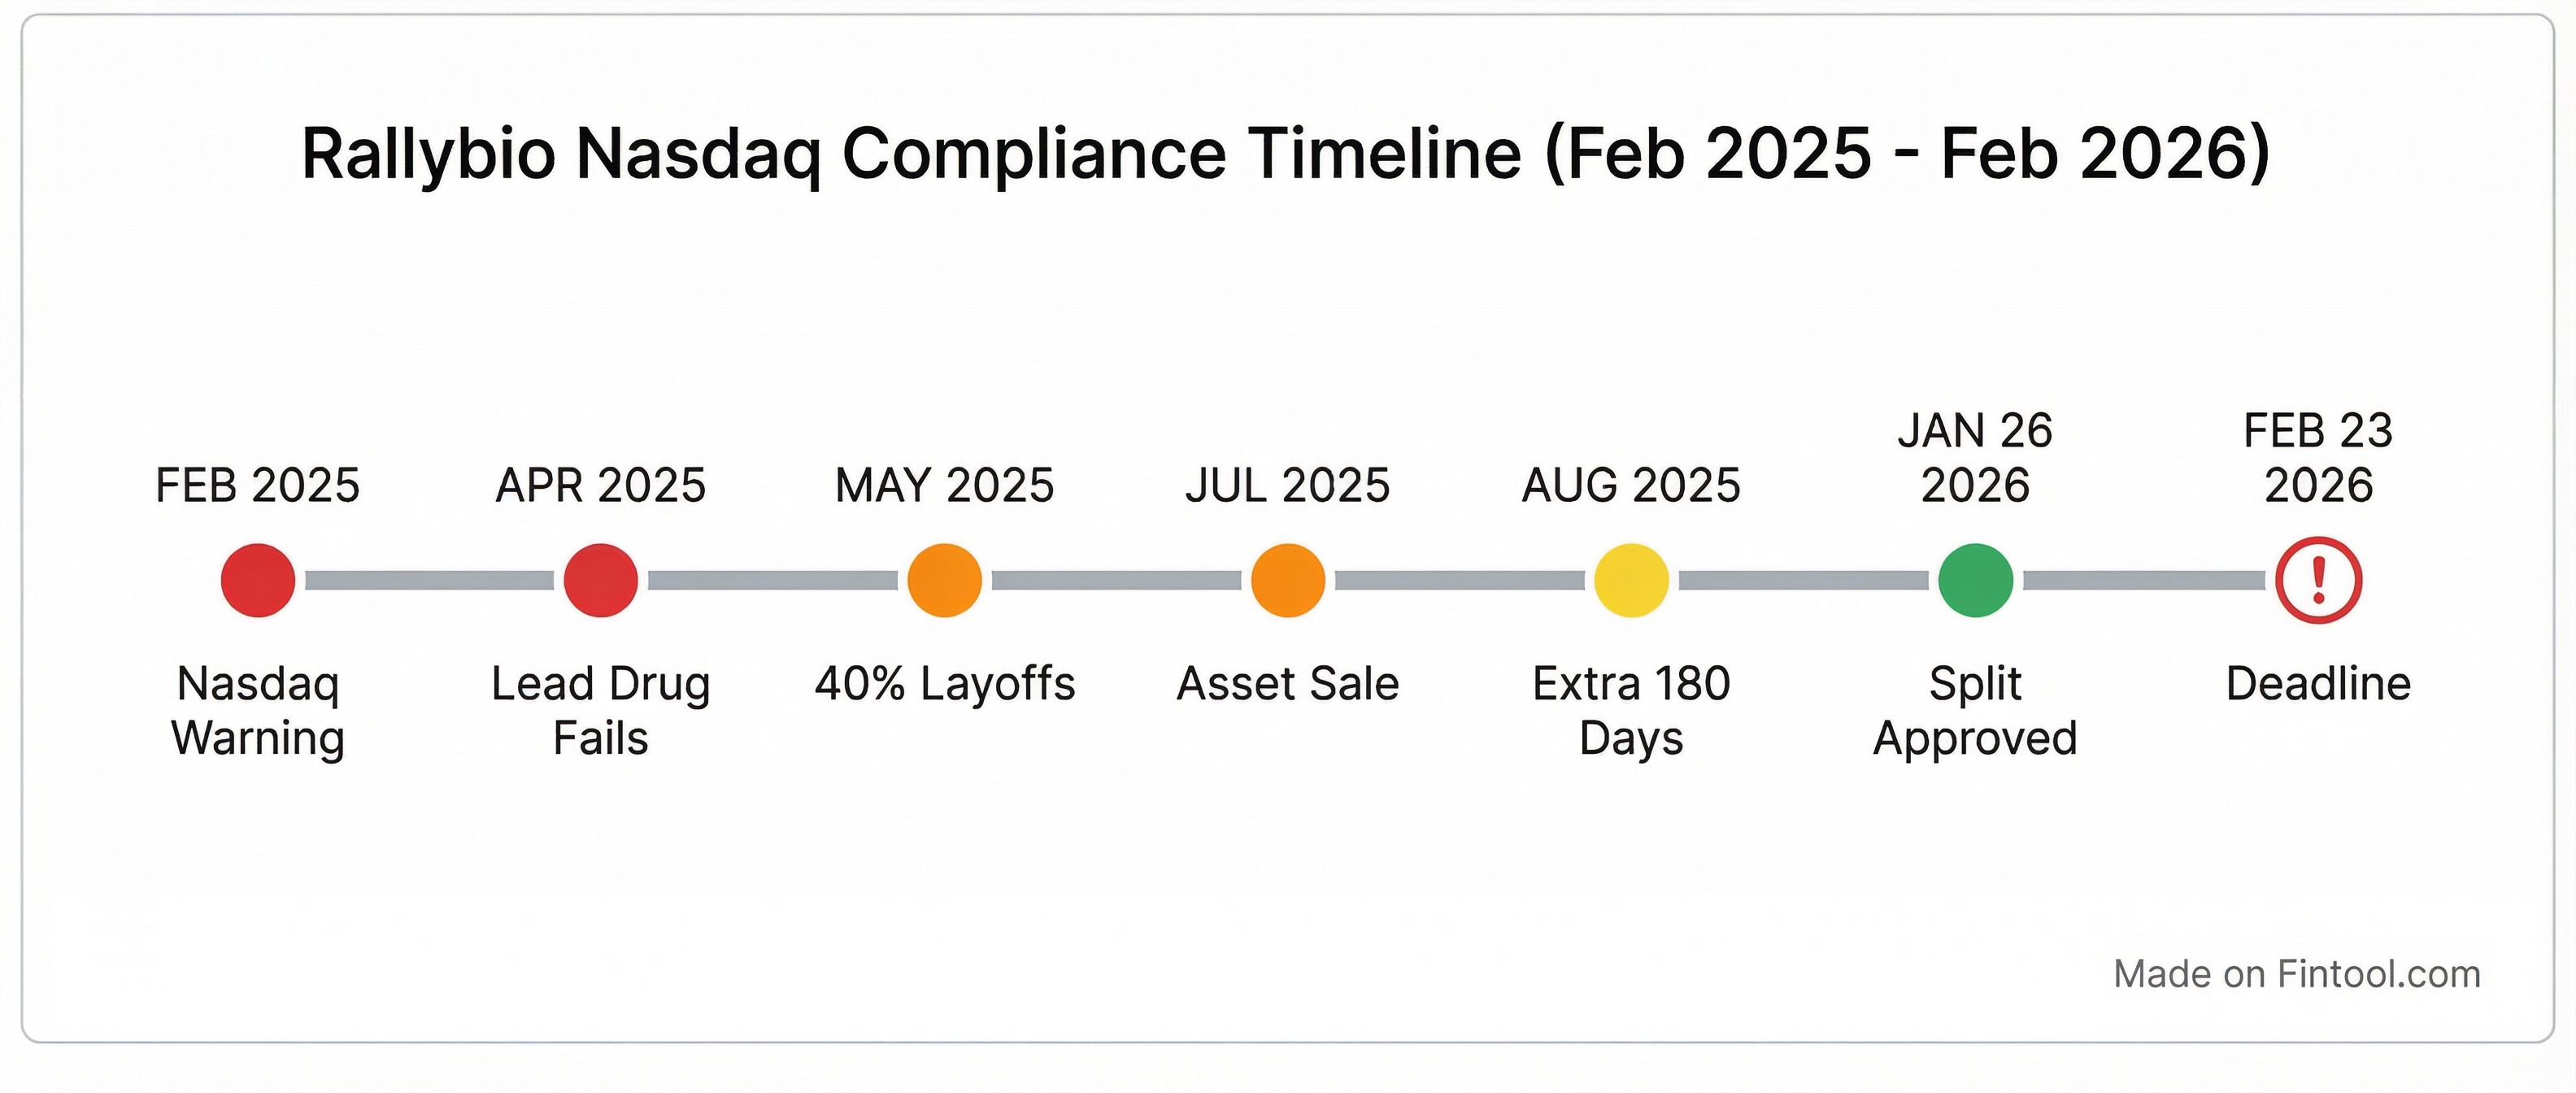Image resolution: width=2576 pixels, height=1093 pixels.
Task: Click the red Nasdaq Warning timeline dot
Action: pos(258,581)
